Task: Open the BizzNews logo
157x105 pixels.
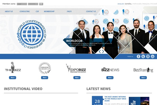Action: 110,70
